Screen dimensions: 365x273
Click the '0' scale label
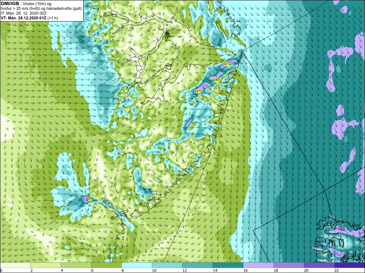tap(1, 270)
